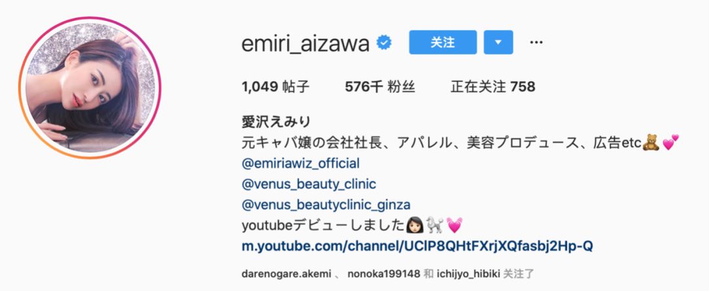The image size is (709, 291).
Task: Click the teddy bear emoji in bio
Action: pos(651,142)
